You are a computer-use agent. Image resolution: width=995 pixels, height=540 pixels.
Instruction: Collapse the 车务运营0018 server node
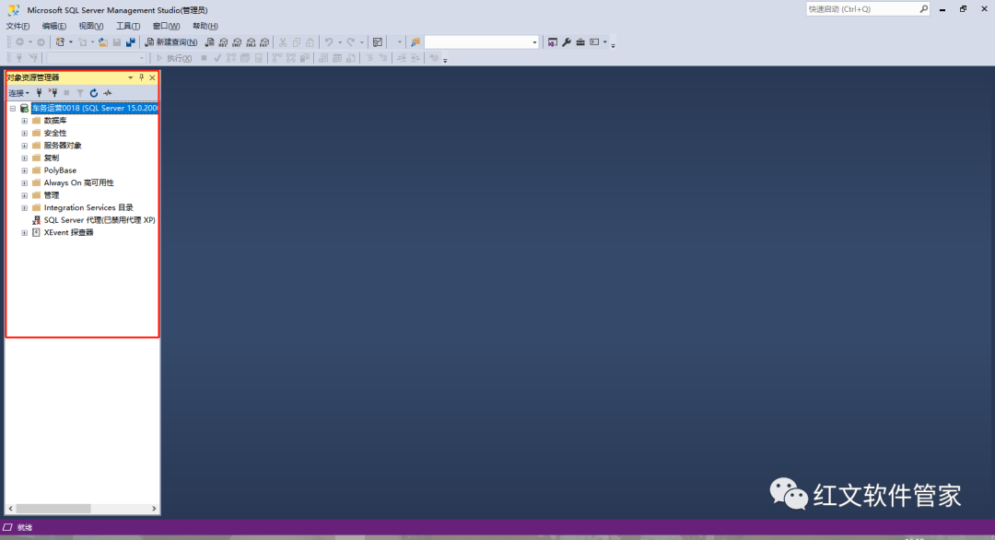[13, 109]
